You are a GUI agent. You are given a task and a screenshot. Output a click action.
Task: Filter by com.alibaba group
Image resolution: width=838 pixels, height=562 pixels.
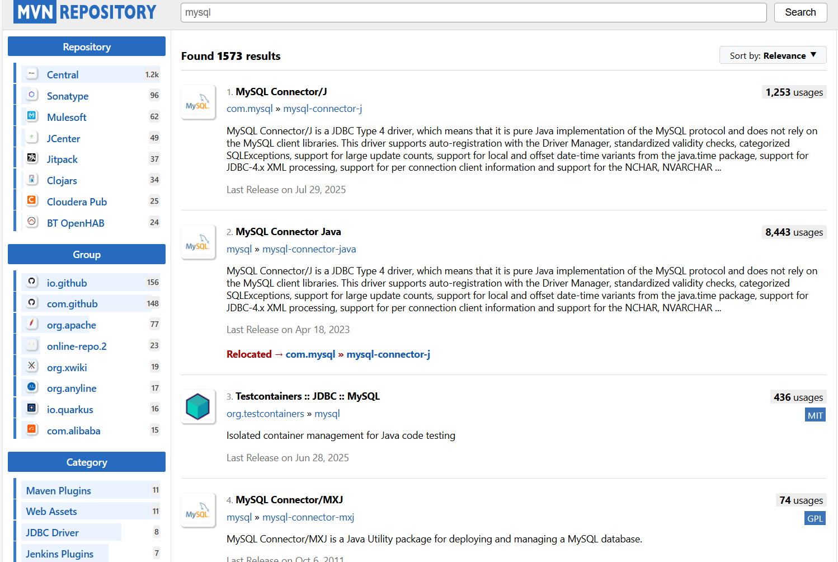91,430
